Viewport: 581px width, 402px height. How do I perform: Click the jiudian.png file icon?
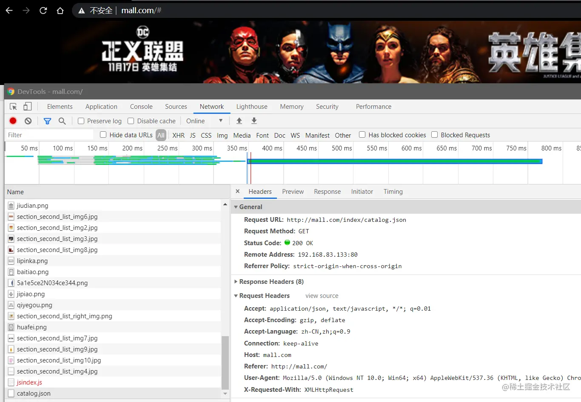coord(11,206)
